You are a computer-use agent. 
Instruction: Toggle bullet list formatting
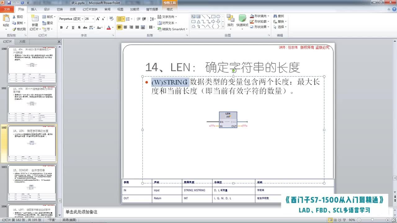119,19
